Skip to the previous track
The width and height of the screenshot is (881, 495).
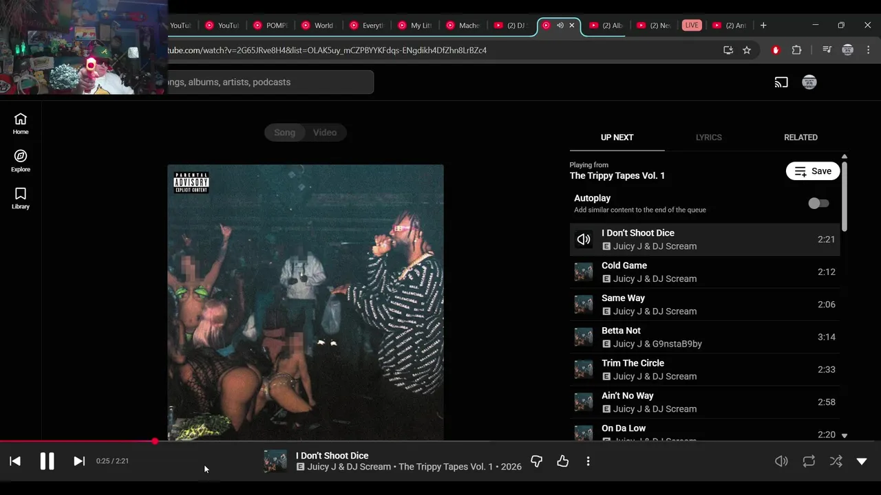pyautogui.click(x=15, y=461)
